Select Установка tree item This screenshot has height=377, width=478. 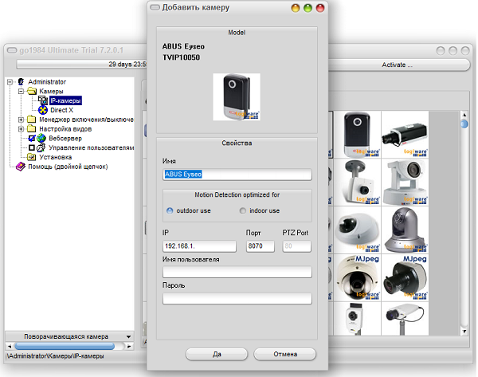[x=56, y=157]
